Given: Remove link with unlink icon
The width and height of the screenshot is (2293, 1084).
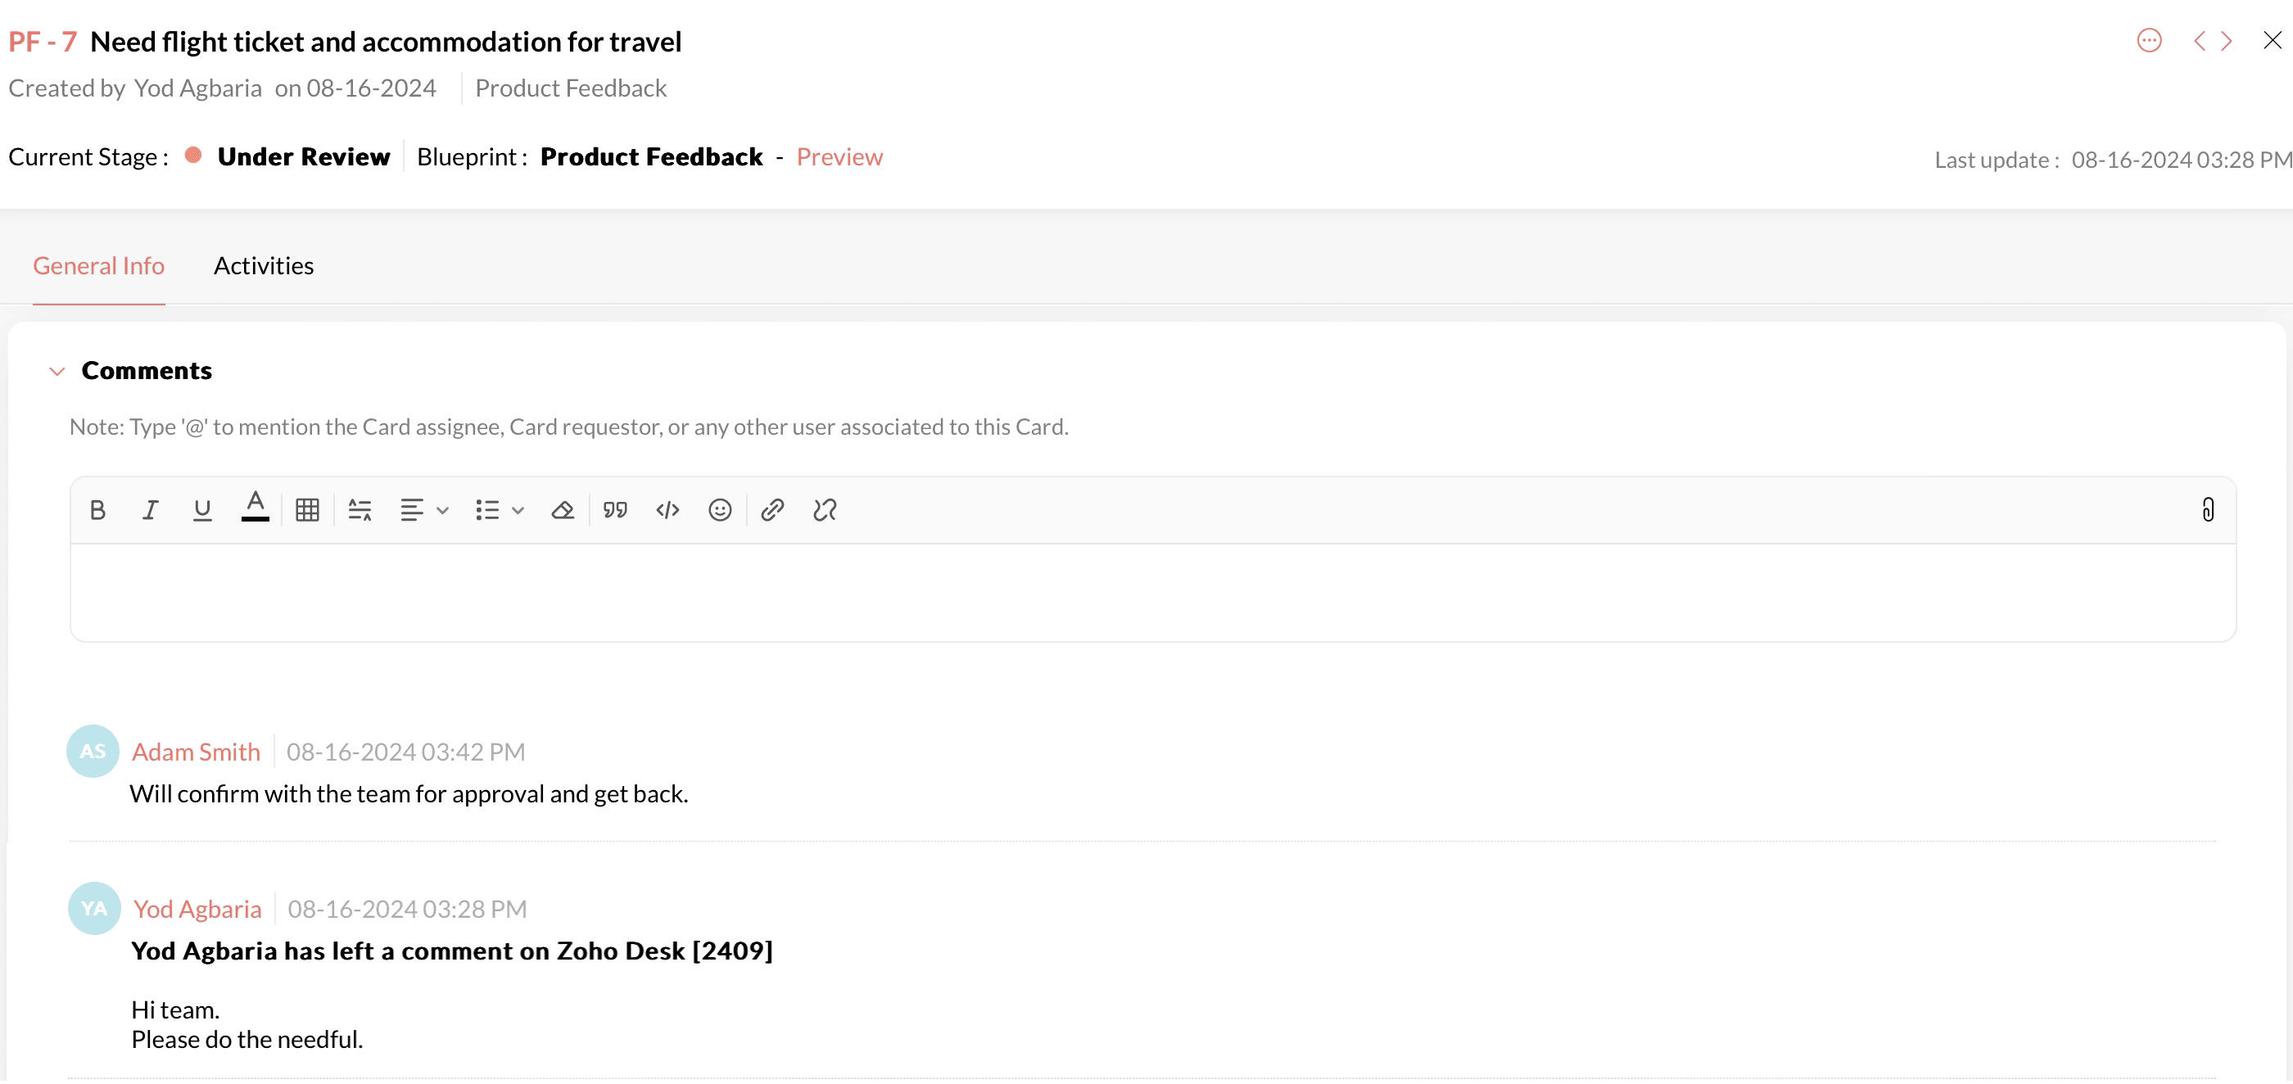Looking at the screenshot, I should pos(825,510).
